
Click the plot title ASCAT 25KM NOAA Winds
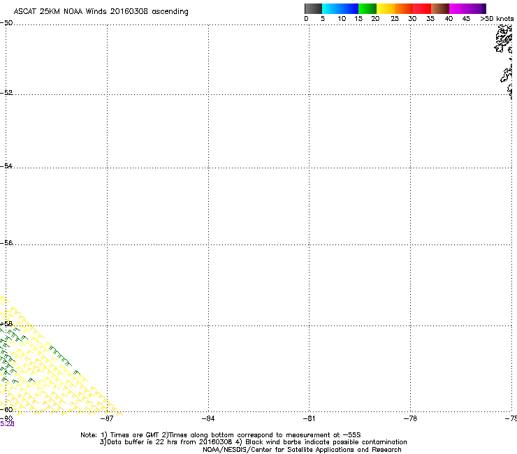pos(101,12)
